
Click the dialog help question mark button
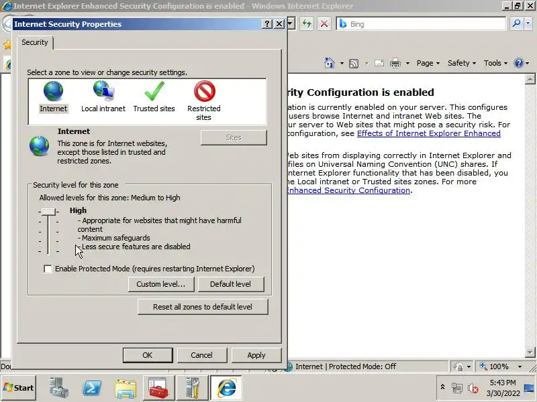(266, 24)
